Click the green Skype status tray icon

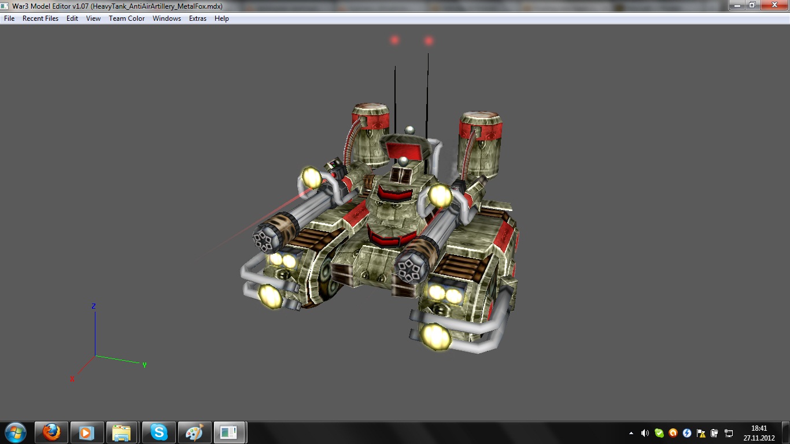[x=659, y=433]
